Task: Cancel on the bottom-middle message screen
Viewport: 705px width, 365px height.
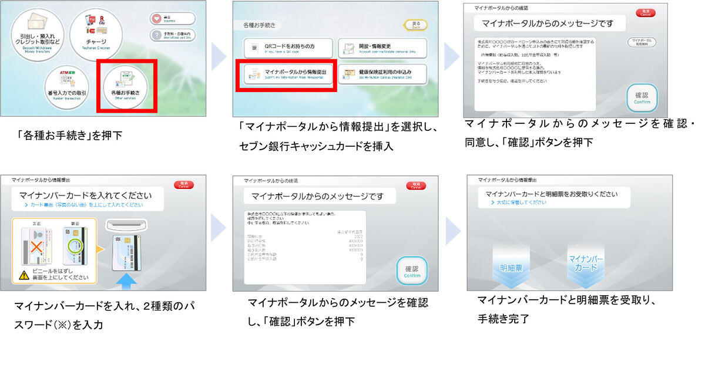Action: (417, 185)
